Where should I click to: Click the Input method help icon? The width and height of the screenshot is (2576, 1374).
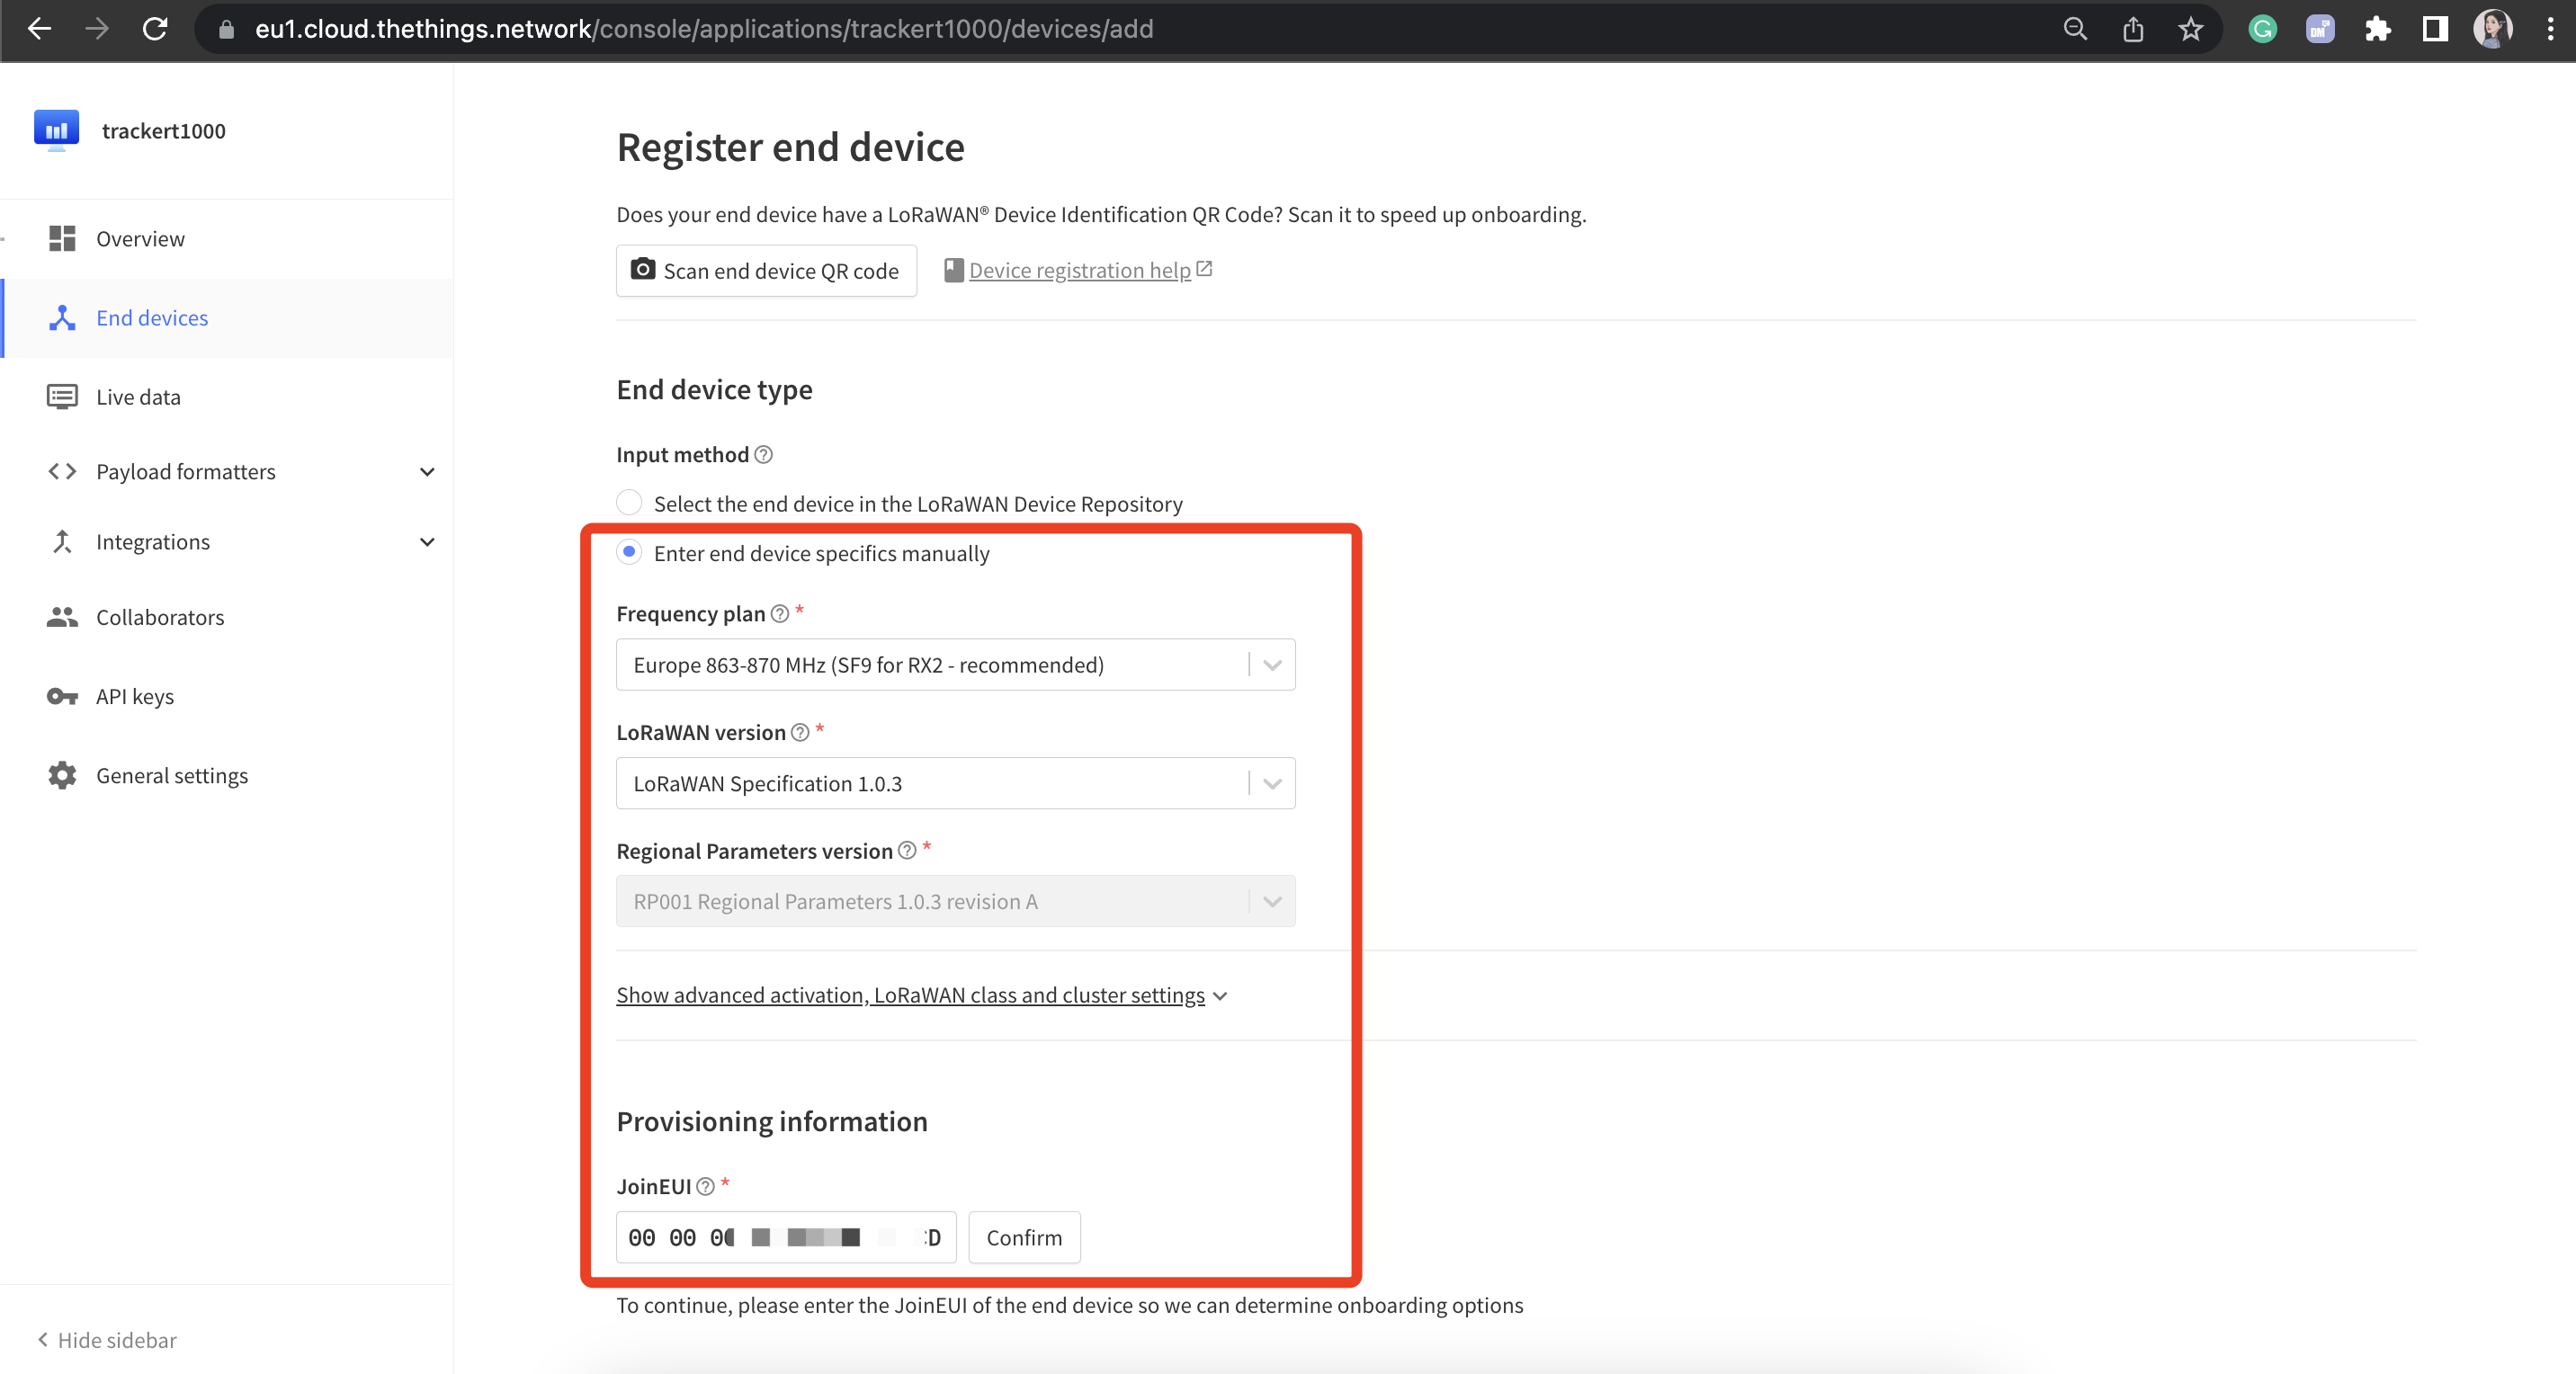click(x=763, y=455)
